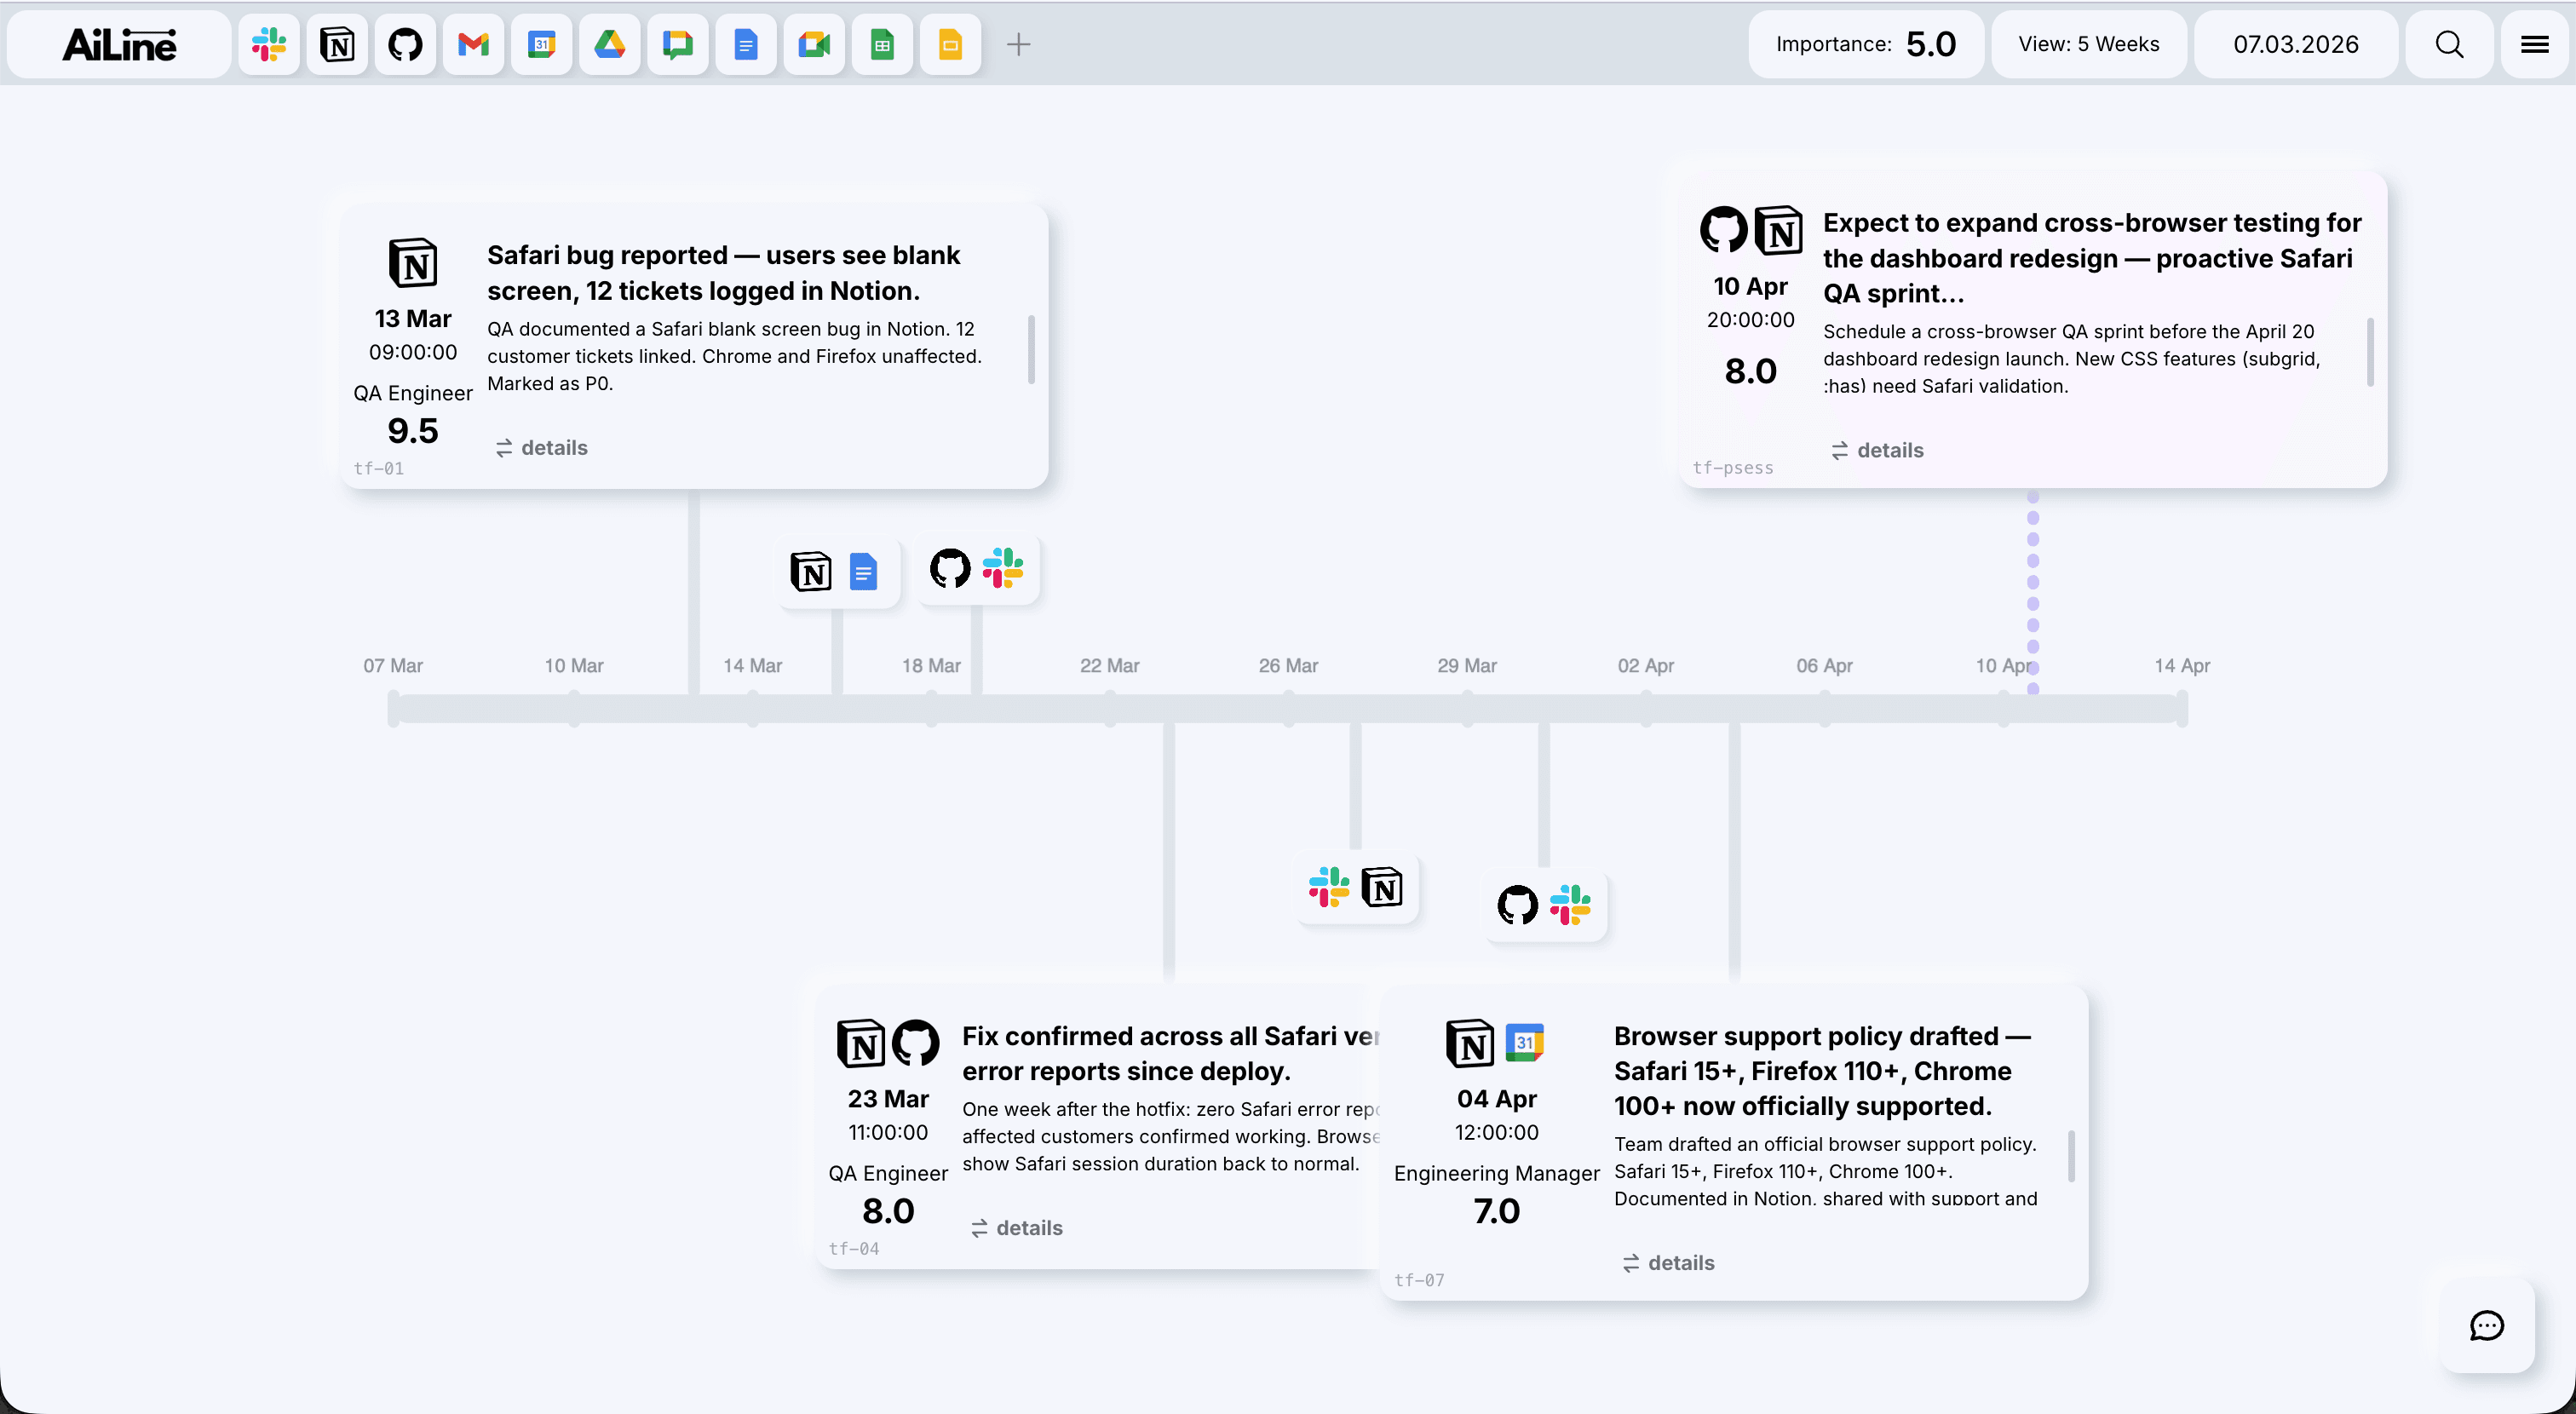
Task: Open the search magnifier
Action: tap(2449, 44)
